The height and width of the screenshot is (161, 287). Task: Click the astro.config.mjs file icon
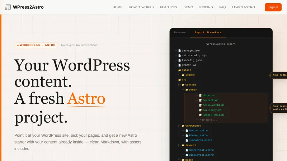coord(180,55)
